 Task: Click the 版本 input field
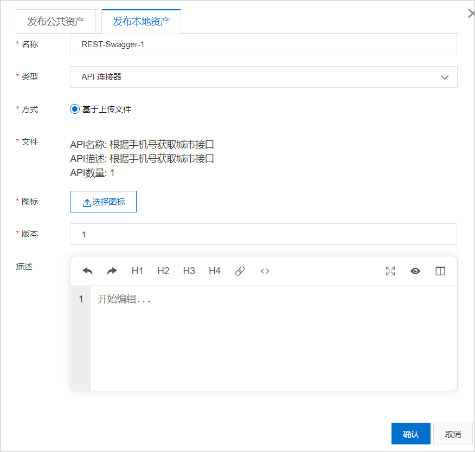pyautogui.click(x=264, y=234)
